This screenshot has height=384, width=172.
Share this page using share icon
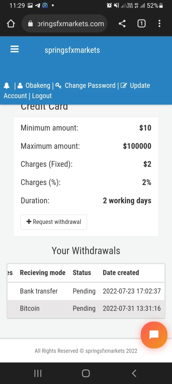122,24
